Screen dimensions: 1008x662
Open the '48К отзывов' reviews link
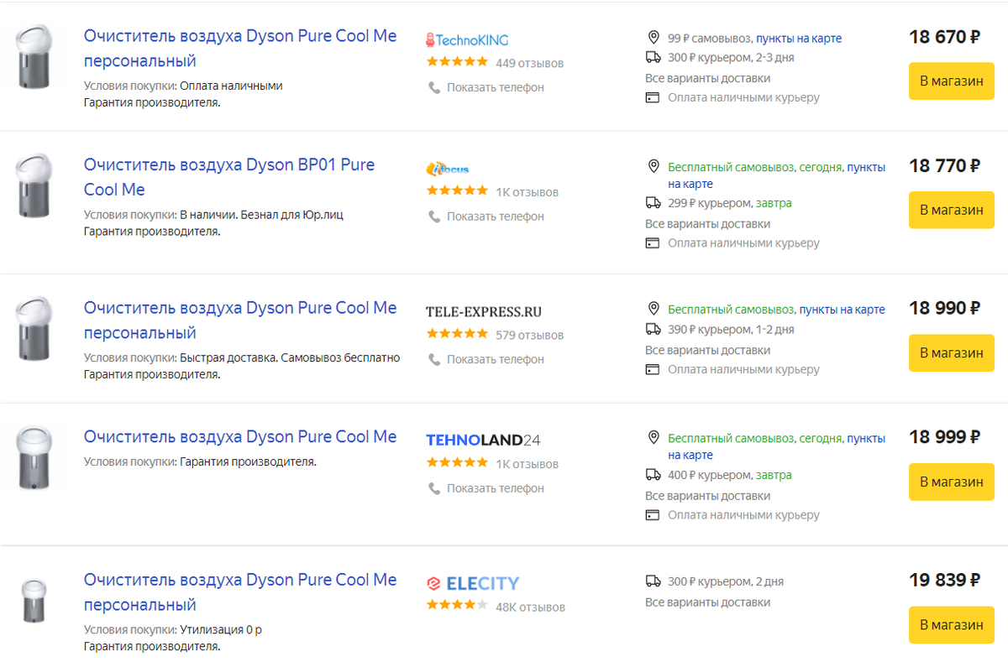[530, 607]
